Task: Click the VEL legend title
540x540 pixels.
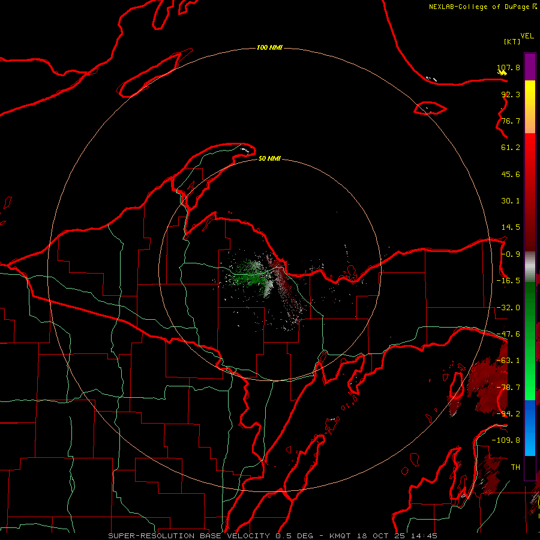Action: tap(527, 36)
